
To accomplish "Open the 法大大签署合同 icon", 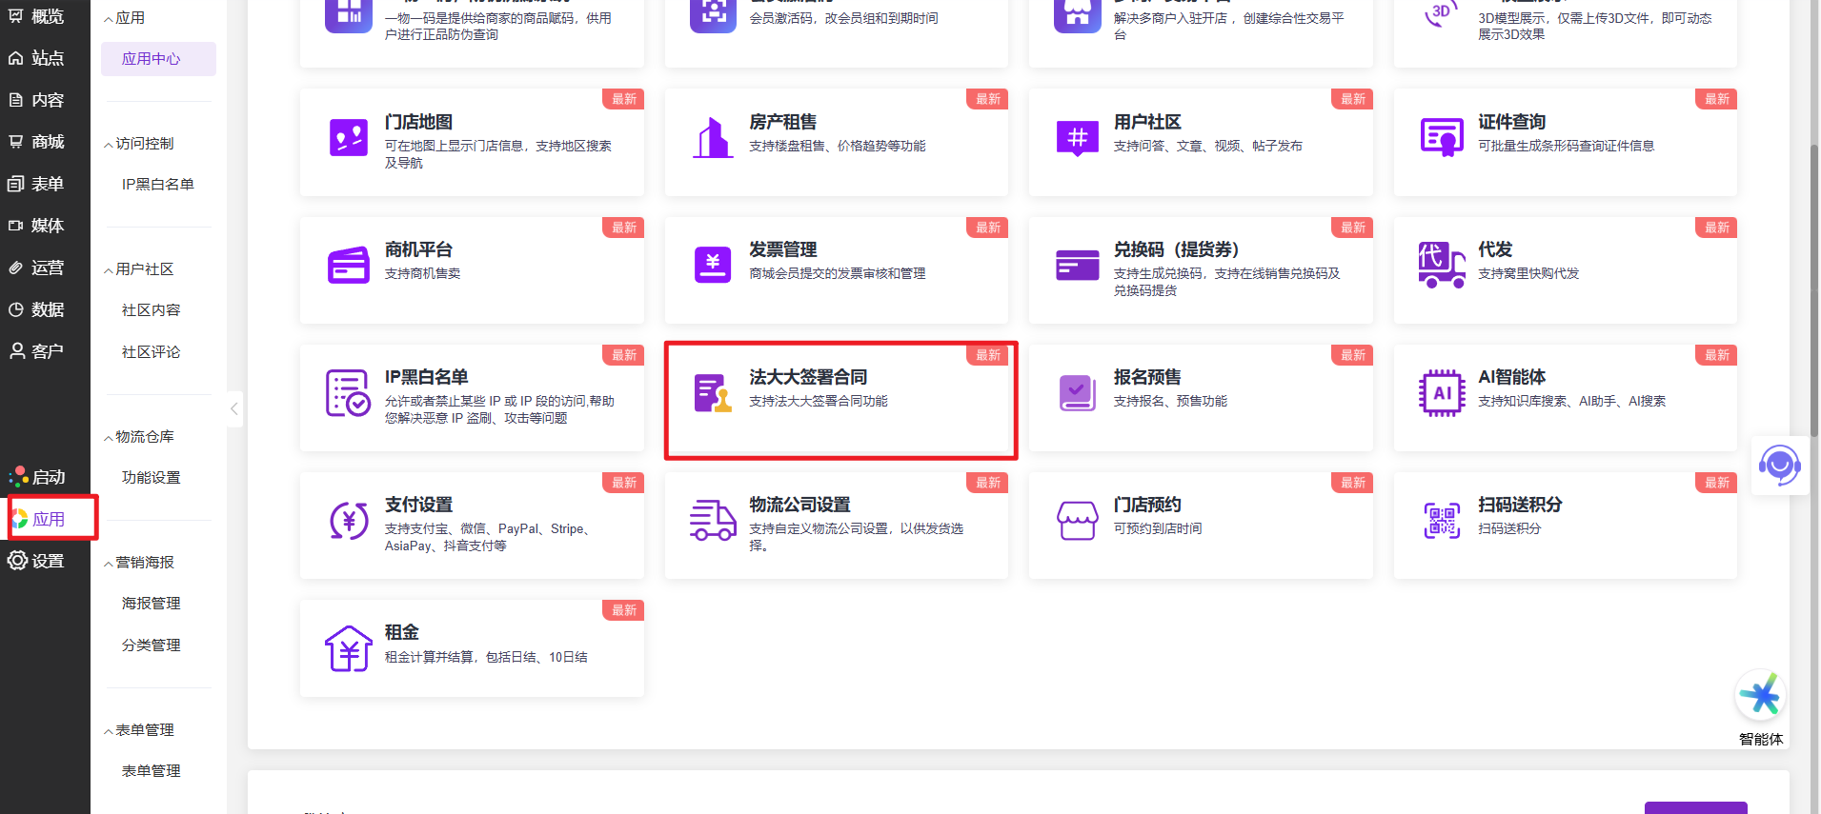I will coord(713,393).
